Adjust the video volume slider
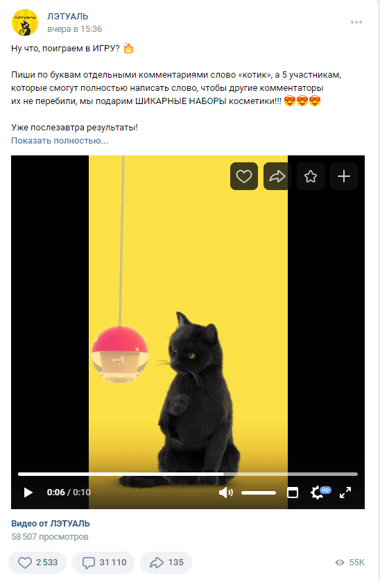This screenshot has height=582, width=380. point(259,493)
